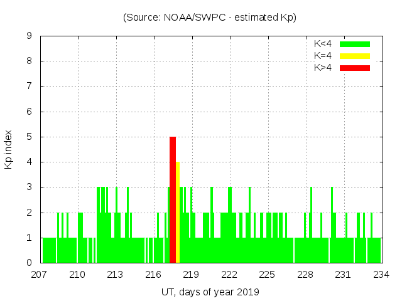
Task: Select the 7 label on the Kp axis
Action: pos(29,87)
